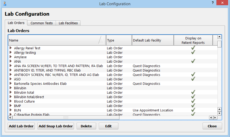Expand the Allergy testing row
Image resolution: width=230 pixels, height=137 pixels.
(10, 52)
